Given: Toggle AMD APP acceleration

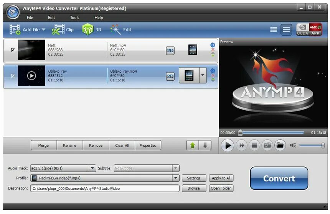Looking at the screenshot, I should click(x=315, y=30).
